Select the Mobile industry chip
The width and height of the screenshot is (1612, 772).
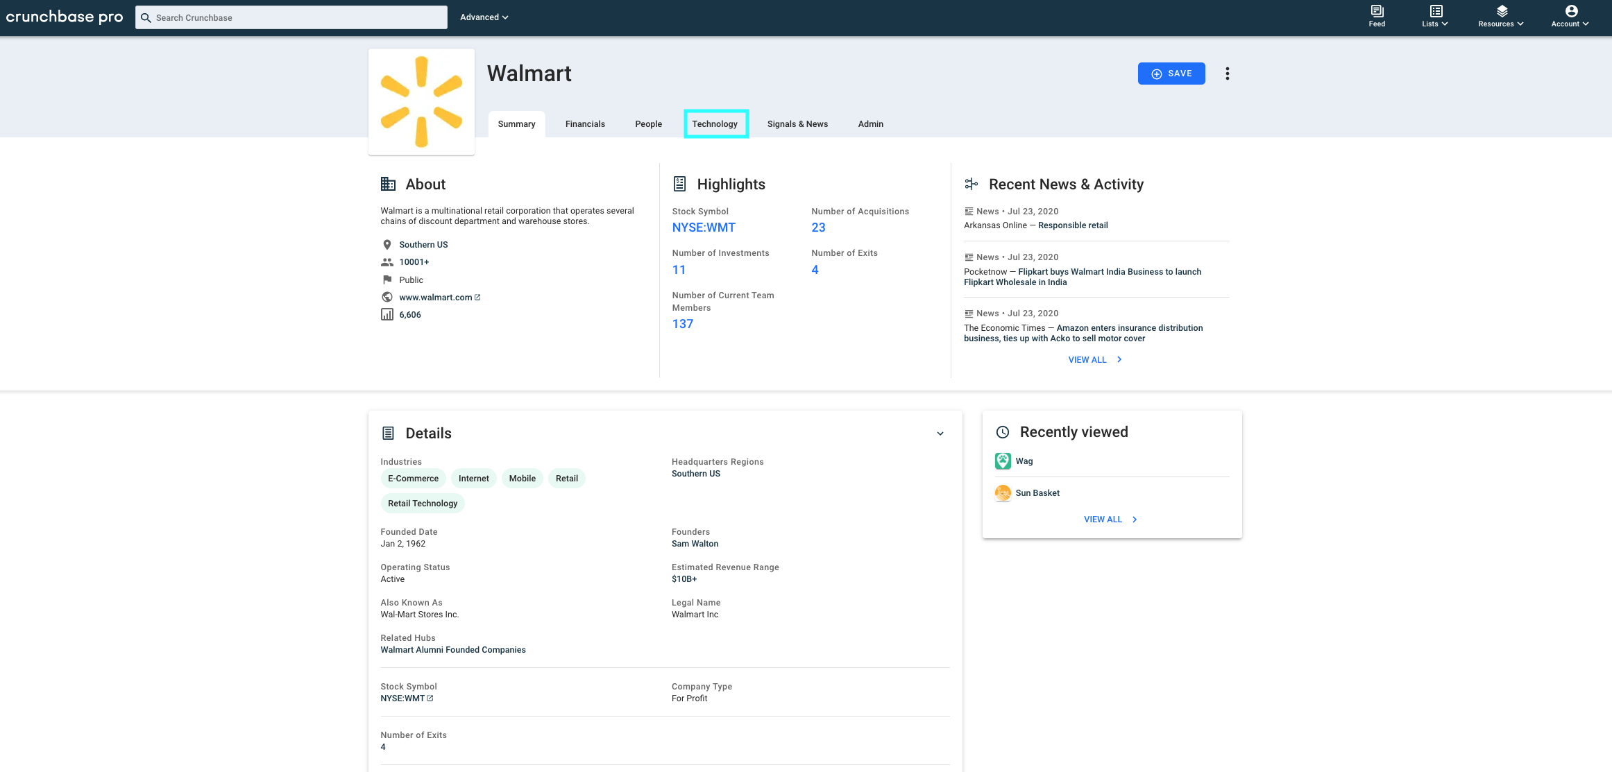[522, 479]
